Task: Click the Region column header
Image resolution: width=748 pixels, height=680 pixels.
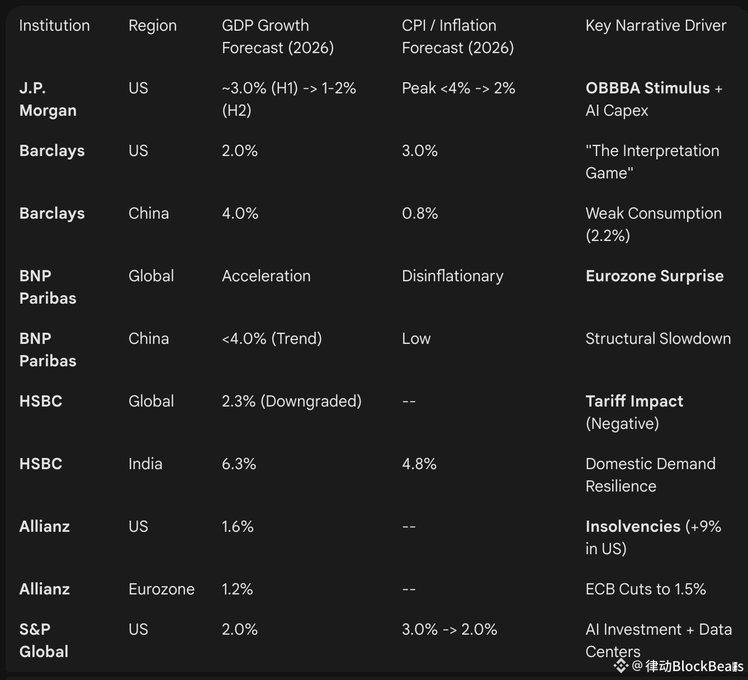Action: 152,26
